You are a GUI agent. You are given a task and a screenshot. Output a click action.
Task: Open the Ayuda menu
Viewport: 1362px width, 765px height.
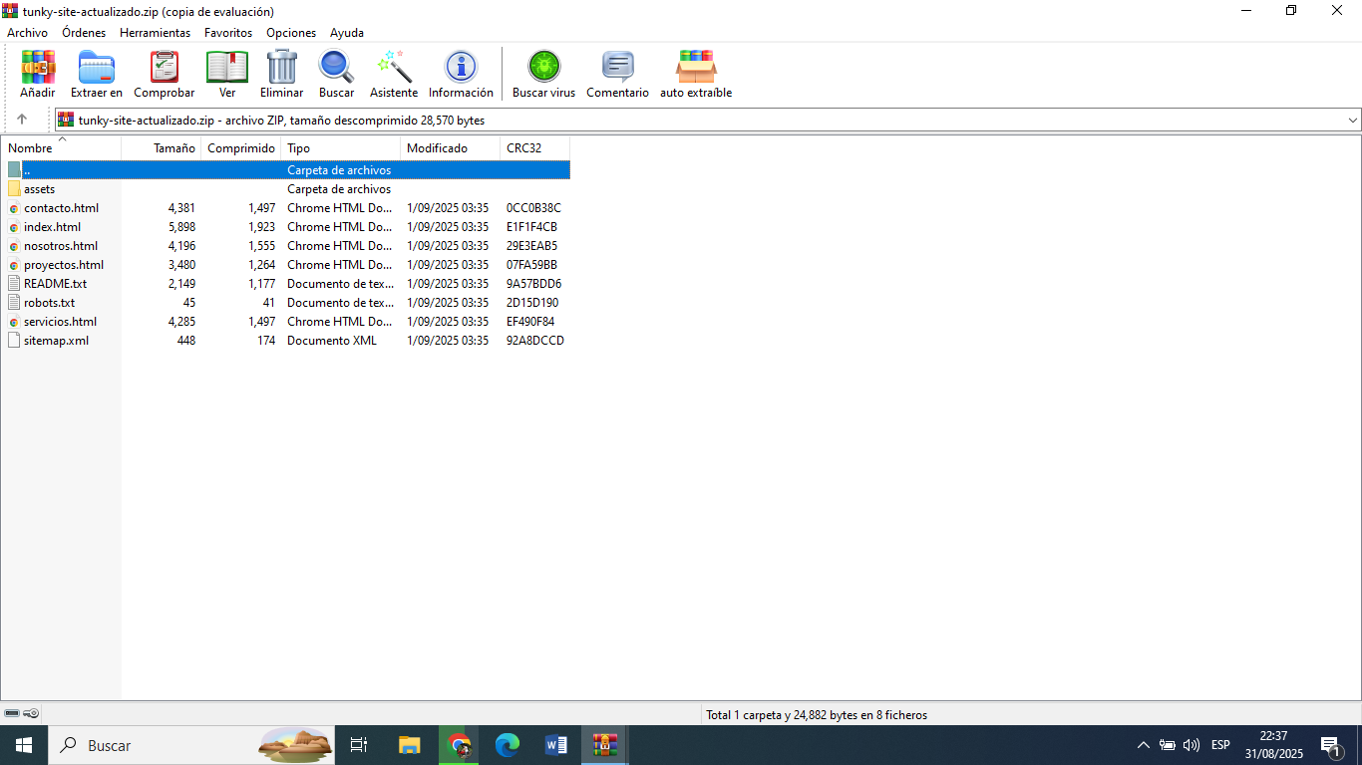tap(347, 33)
